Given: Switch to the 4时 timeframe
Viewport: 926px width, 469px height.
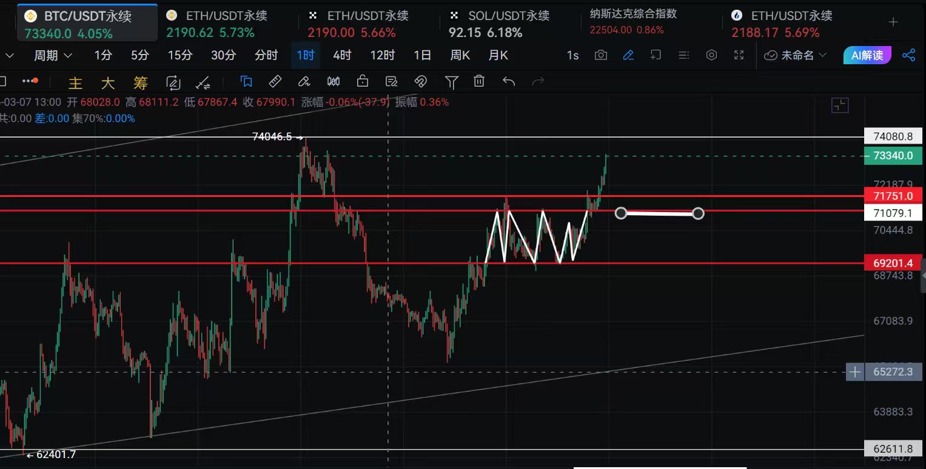Looking at the screenshot, I should 342,56.
